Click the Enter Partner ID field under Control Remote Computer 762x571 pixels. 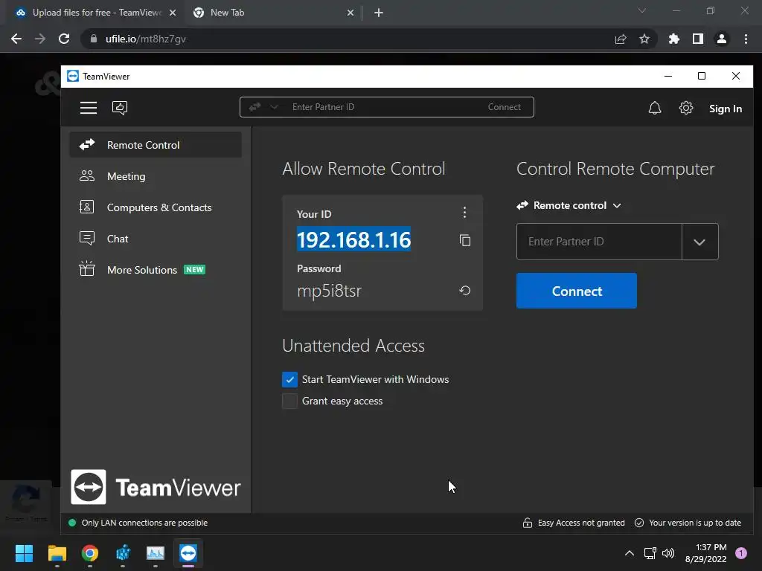point(599,242)
